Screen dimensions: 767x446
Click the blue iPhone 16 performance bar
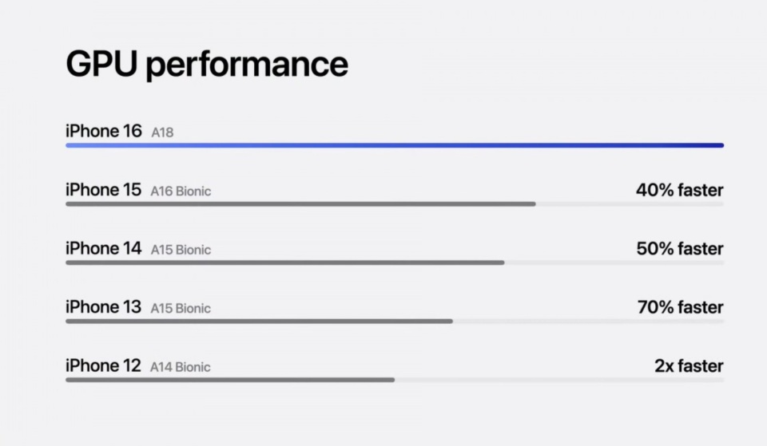(395, 145)
